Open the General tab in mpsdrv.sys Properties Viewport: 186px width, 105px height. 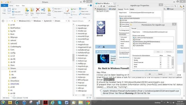120,9
